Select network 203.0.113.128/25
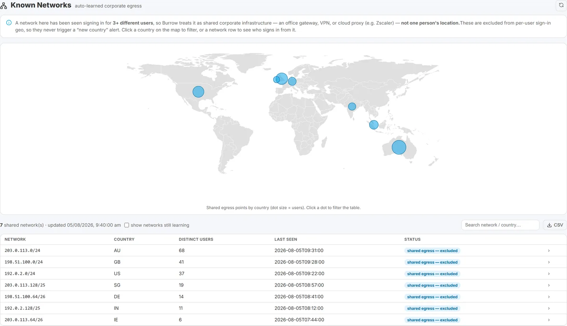The width and height of the screenshot is (567, 326). (25, 285)
